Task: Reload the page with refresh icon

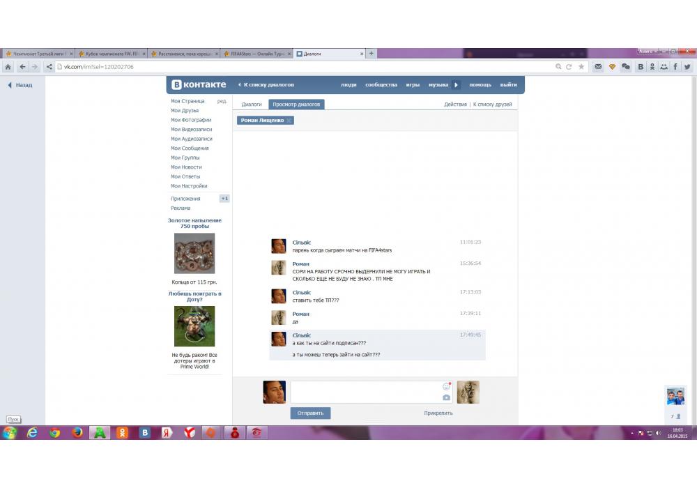Action: click(x=569, y=67)
